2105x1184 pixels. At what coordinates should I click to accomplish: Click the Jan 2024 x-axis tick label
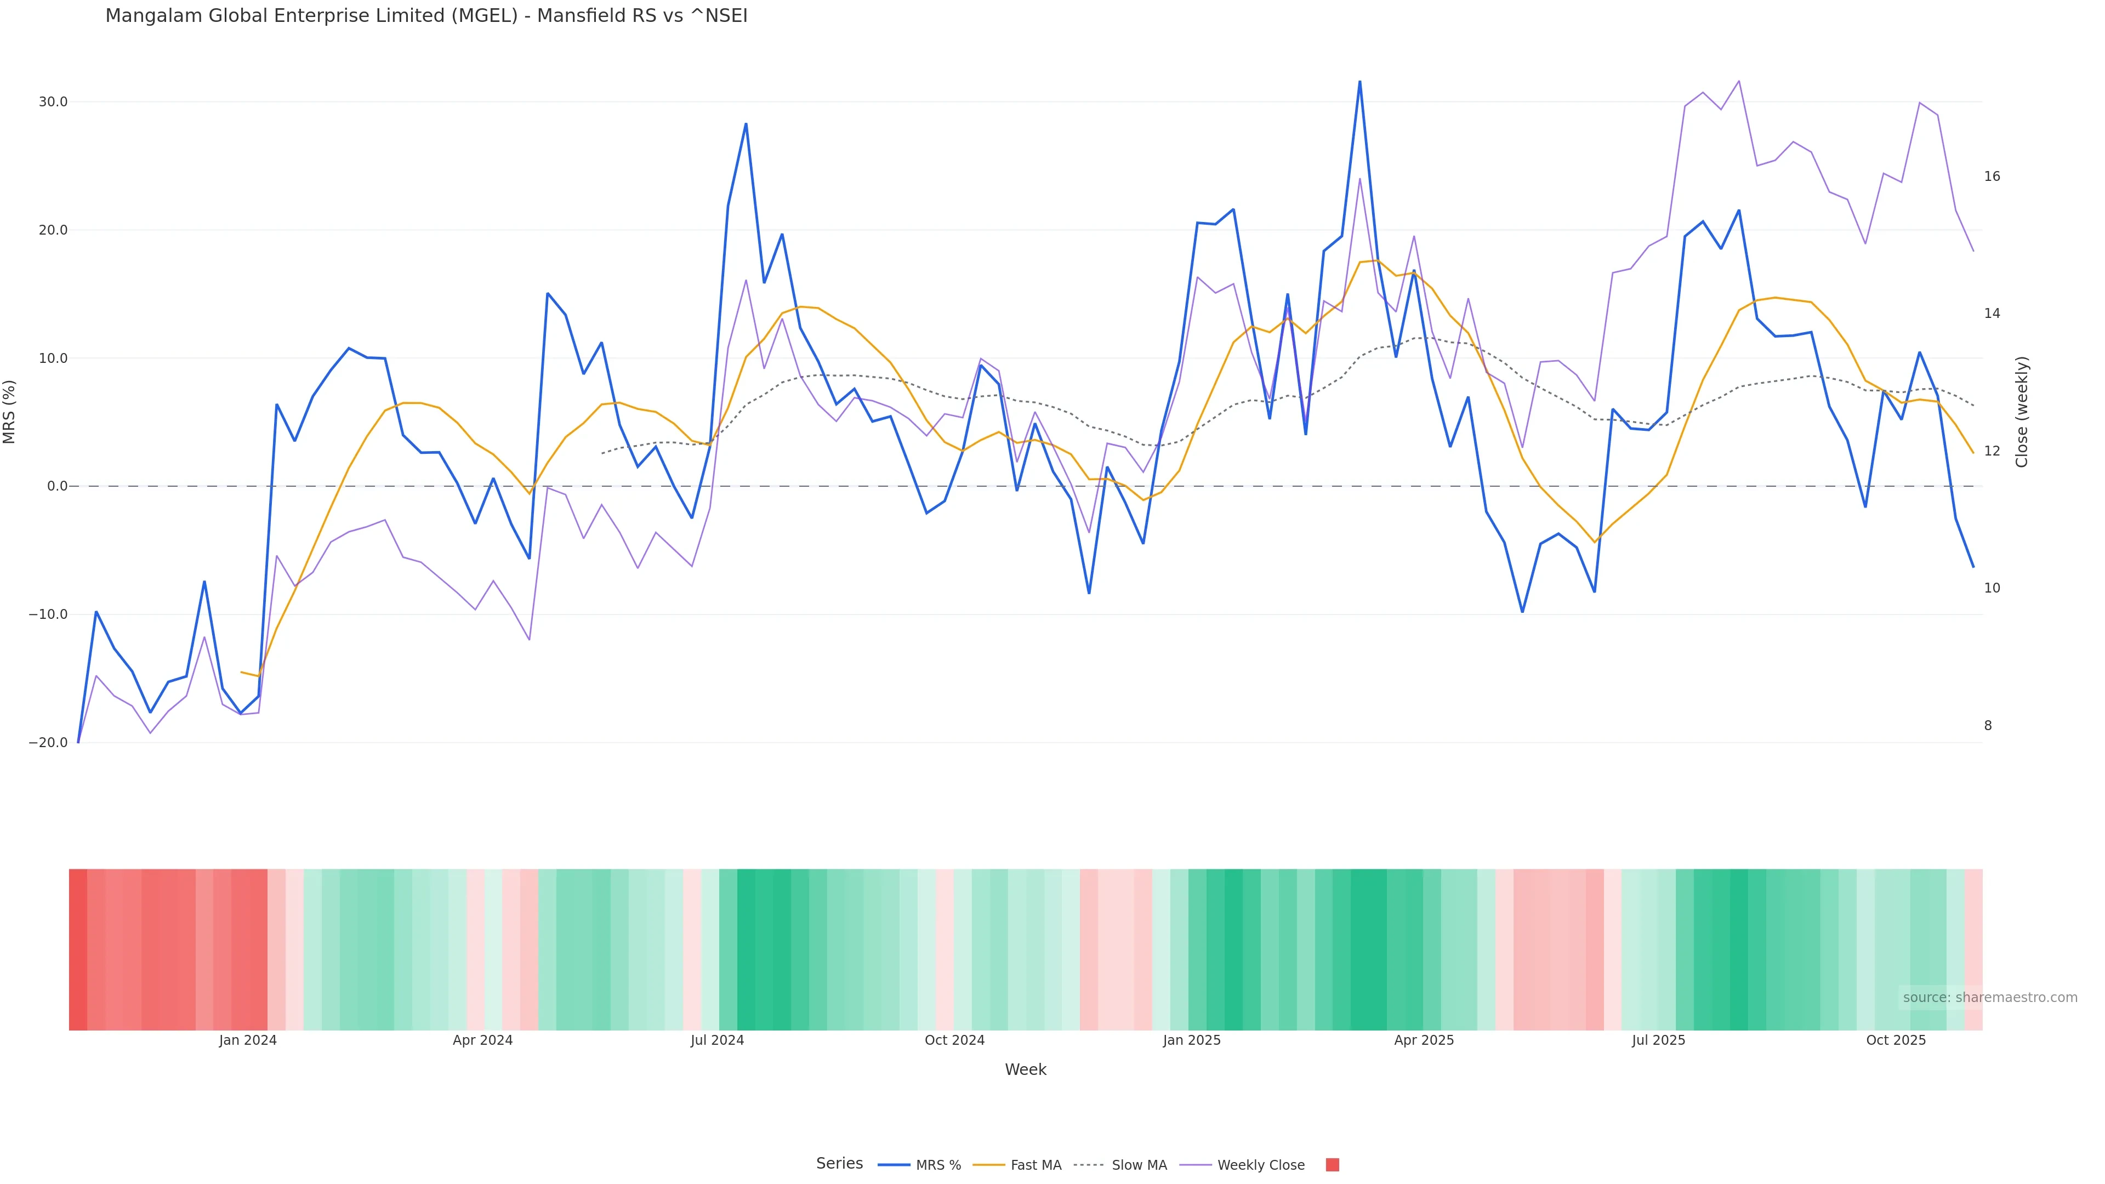pos(248,1041)
